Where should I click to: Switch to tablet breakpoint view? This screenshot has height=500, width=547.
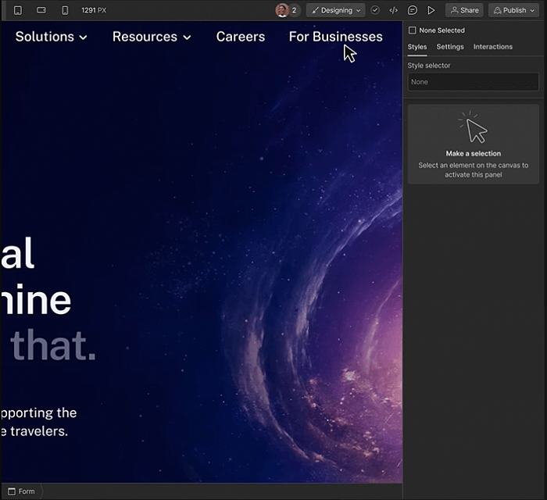pos(18,10)
